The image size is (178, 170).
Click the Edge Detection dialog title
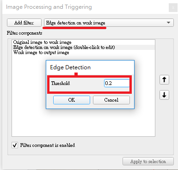tap(70, 67)
